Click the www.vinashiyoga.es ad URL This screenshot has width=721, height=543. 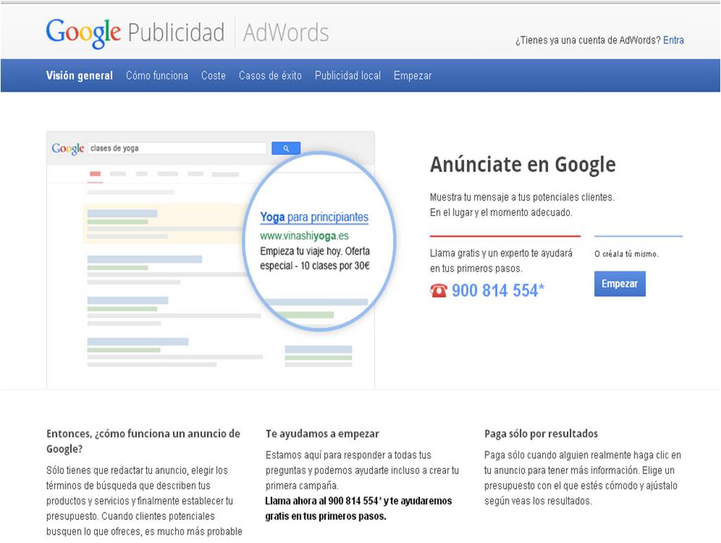tap(304, 236)
